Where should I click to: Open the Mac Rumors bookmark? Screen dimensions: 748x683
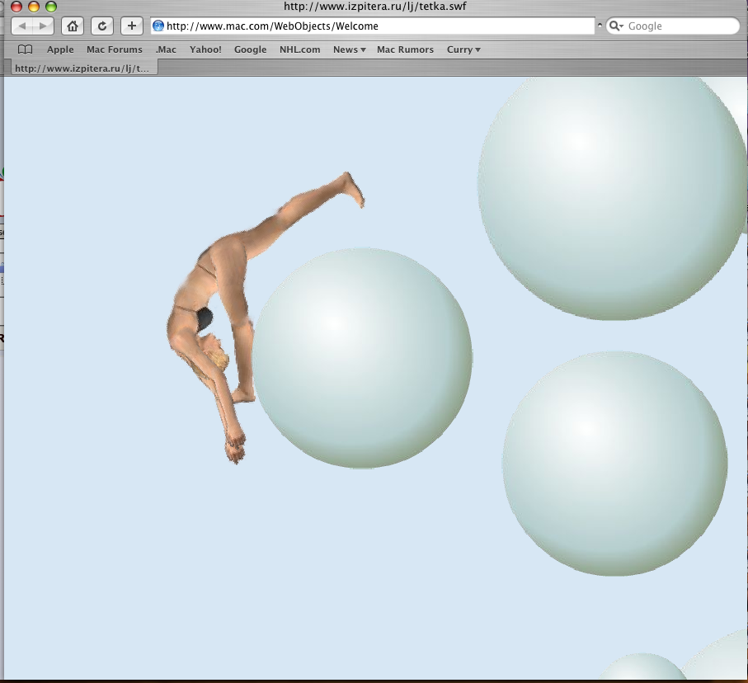[x=405, y=49]
